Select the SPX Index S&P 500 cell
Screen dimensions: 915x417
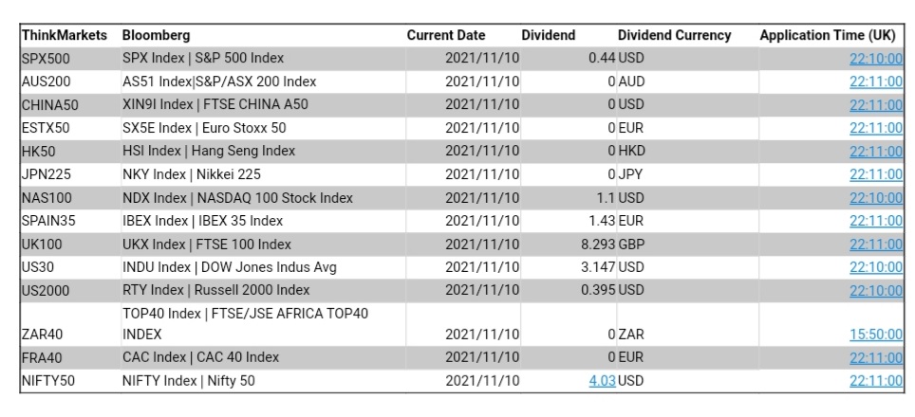[203, 59]
